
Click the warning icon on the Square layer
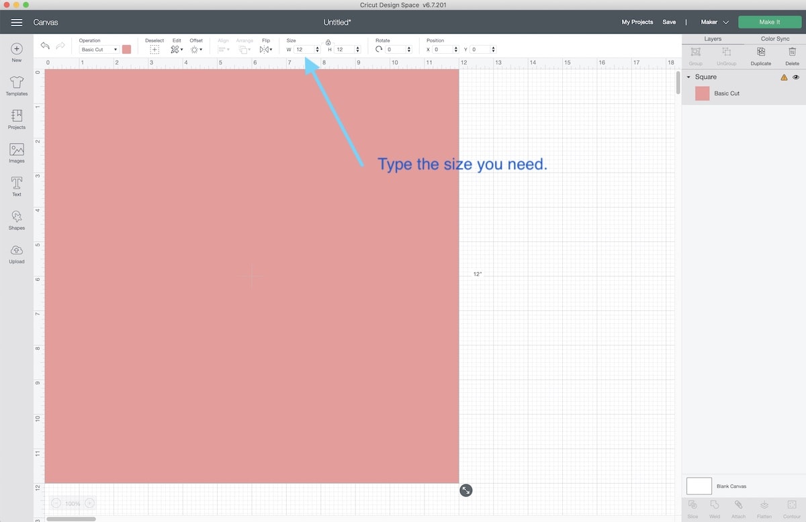783,77
